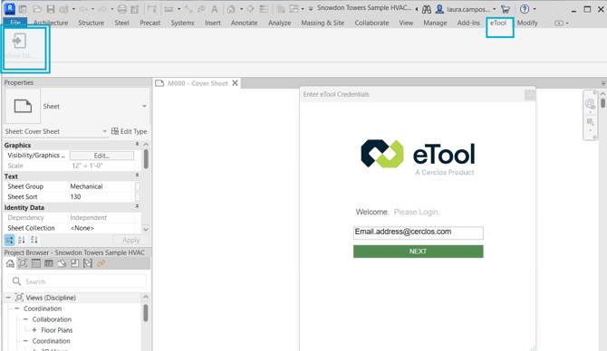Click the Thin Lines icon
The height and width of the screenshot is (351, 607).
tap(264, 9)
